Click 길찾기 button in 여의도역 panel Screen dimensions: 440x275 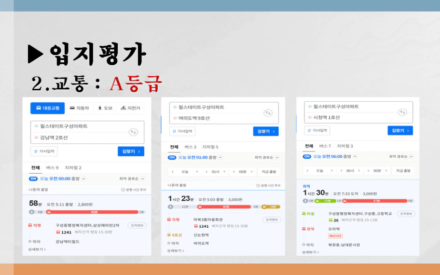266,131
